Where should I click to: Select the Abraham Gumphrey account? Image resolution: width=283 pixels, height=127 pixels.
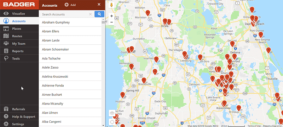tap(70, 22)
